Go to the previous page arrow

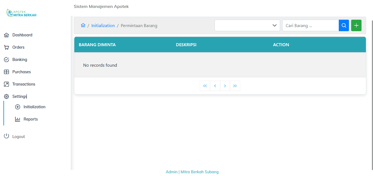[215, 86]
